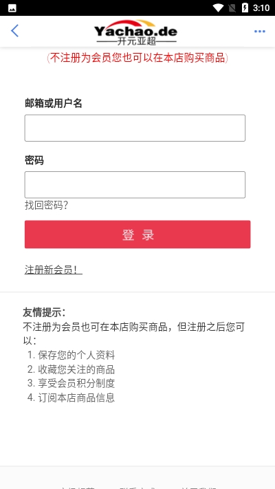This screenshot has width=275, height=489.
Task: Tap the red notice 不注册为会员您也可以在本店购买商品
Action: 137,58
